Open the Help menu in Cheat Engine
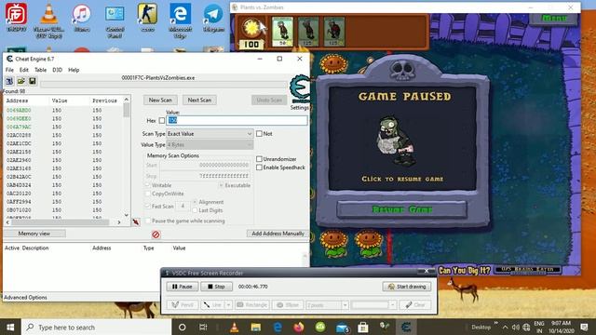596x335 pixels. (x=74, y=70)
